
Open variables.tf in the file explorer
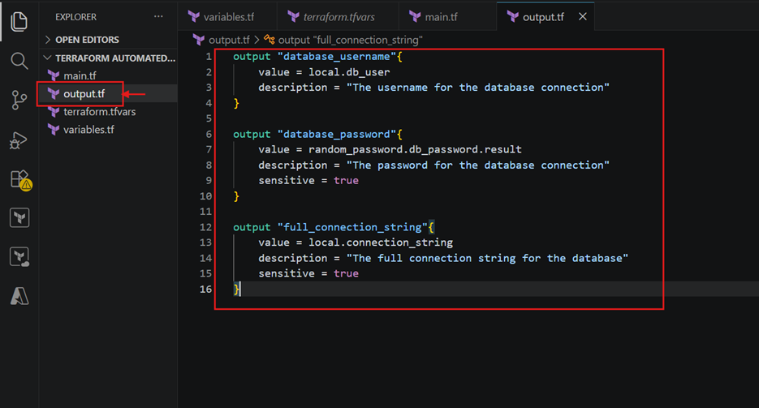click(109, 130)
